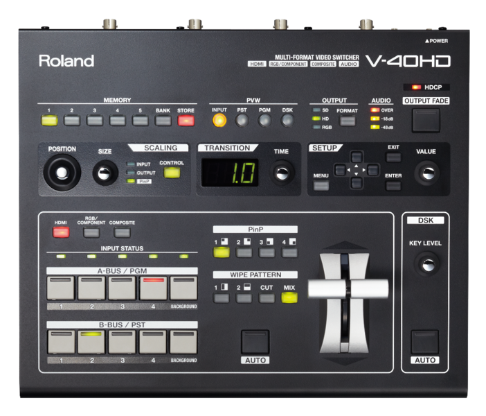The image size is (486, 416).
Task: Push the DSK AUTO button
Action: coord(425,342)
